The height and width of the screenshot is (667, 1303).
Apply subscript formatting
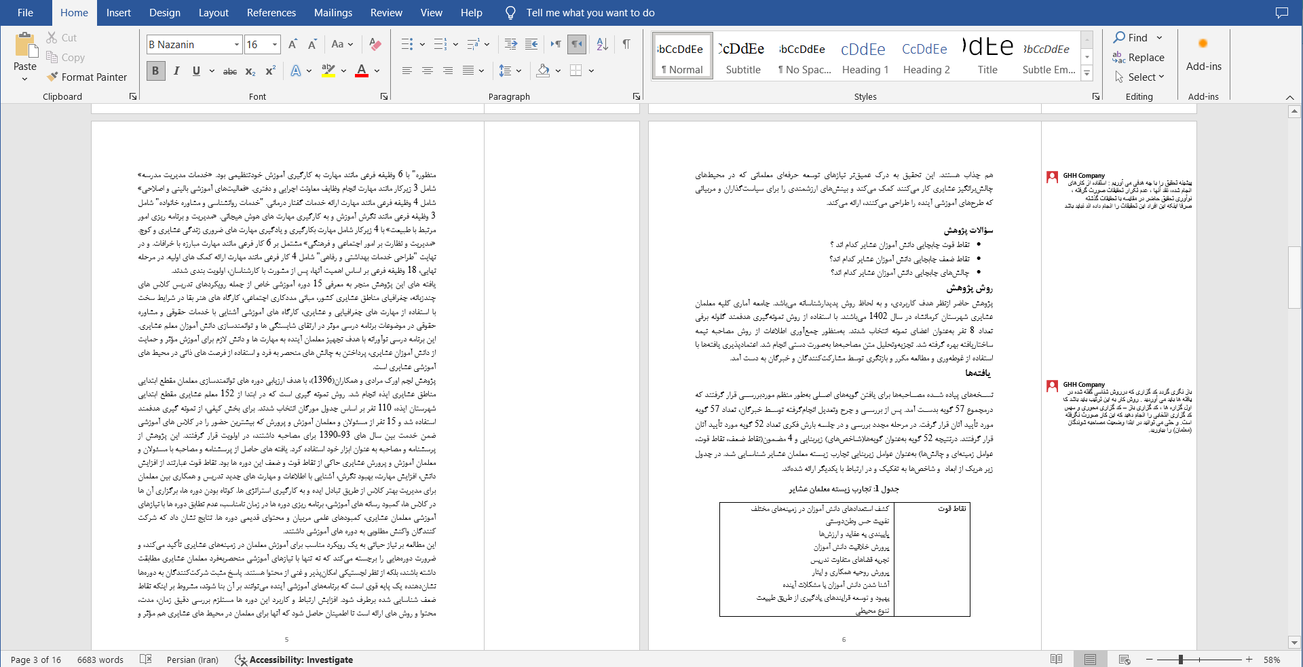(x=250, y=71)
